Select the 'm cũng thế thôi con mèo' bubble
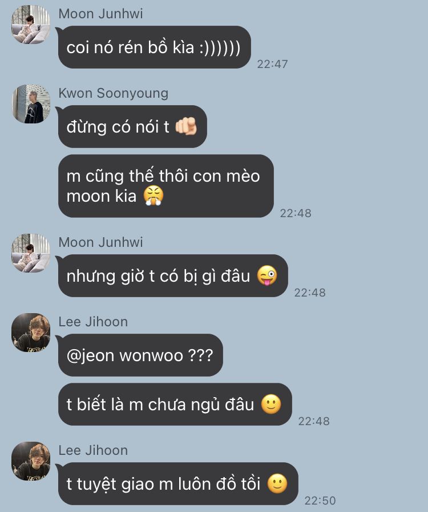Screen dimensions: 428x512 (165, 186)
